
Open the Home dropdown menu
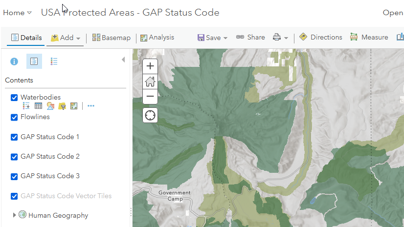pos(17,13)
